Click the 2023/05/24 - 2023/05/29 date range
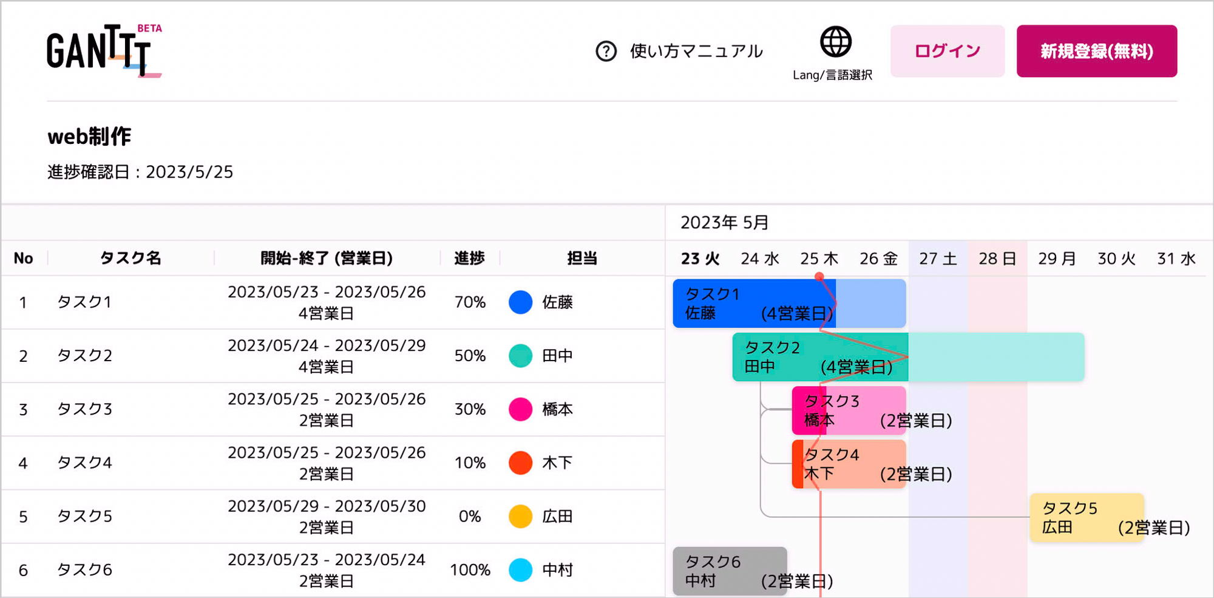Viewport: 1214px width, 598px height. pos(327,345)
